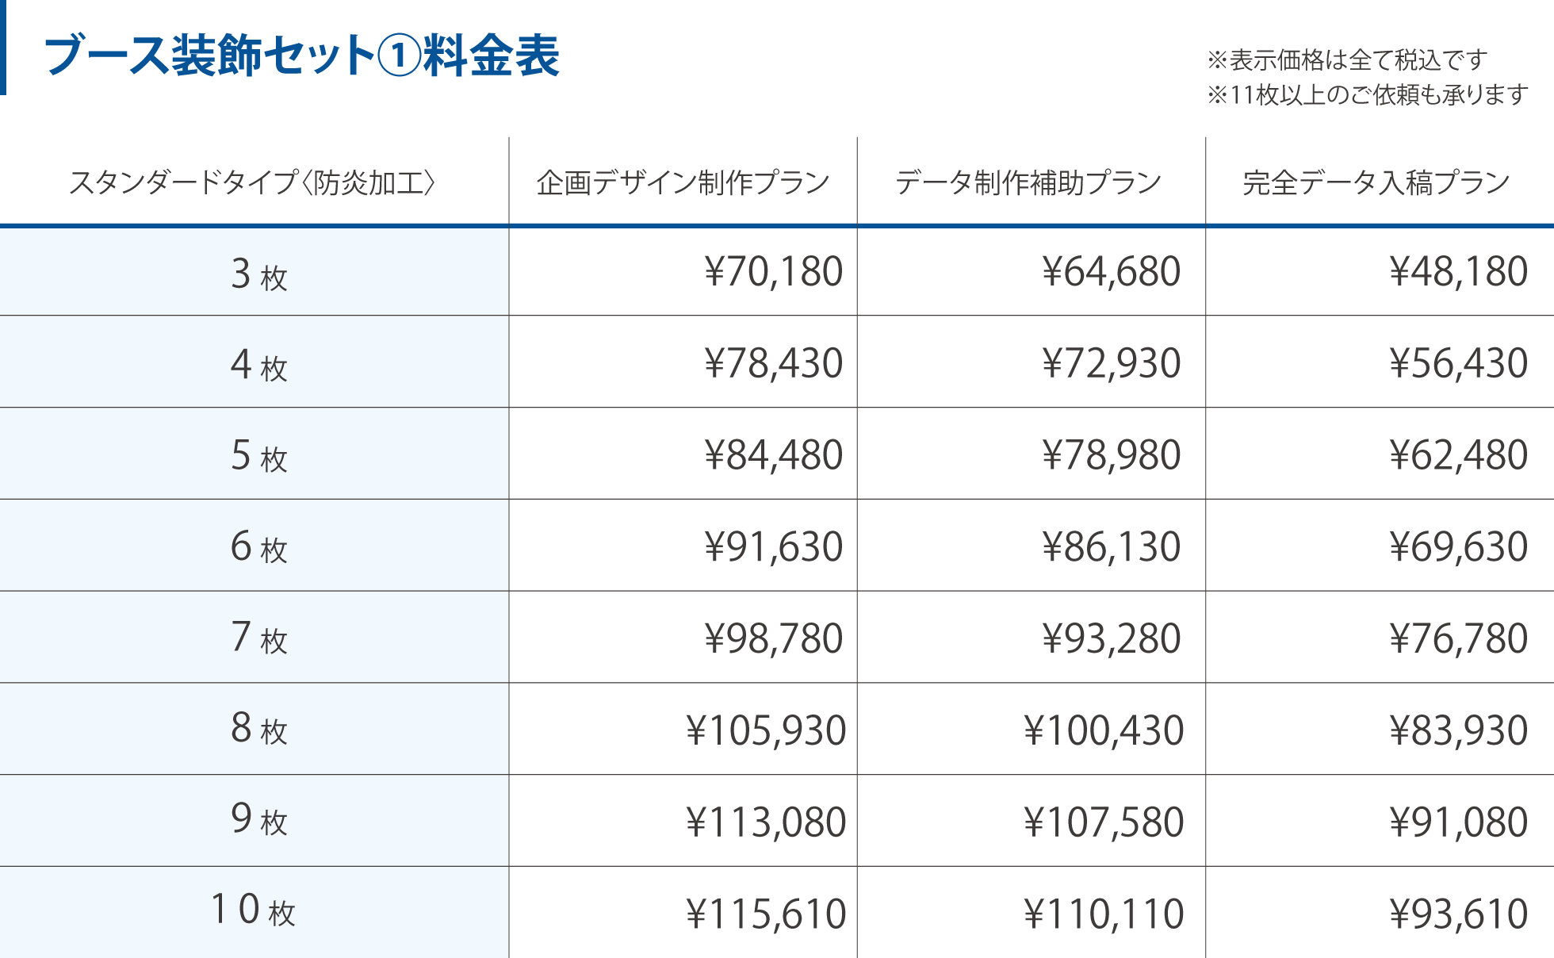Click the 7 枚 row label
Image resolution: width=1554 pixels, height=958 pixels.
click(258, 638)
